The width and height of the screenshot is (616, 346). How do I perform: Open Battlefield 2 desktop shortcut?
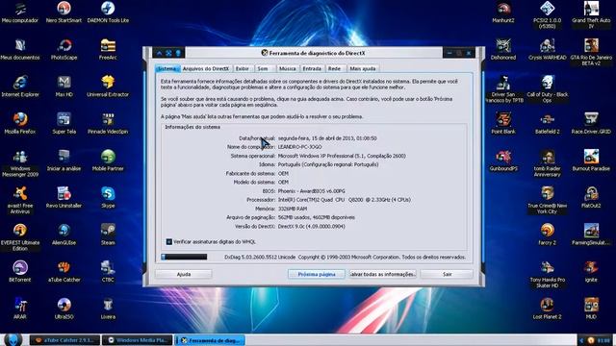(x=547, y=124)
